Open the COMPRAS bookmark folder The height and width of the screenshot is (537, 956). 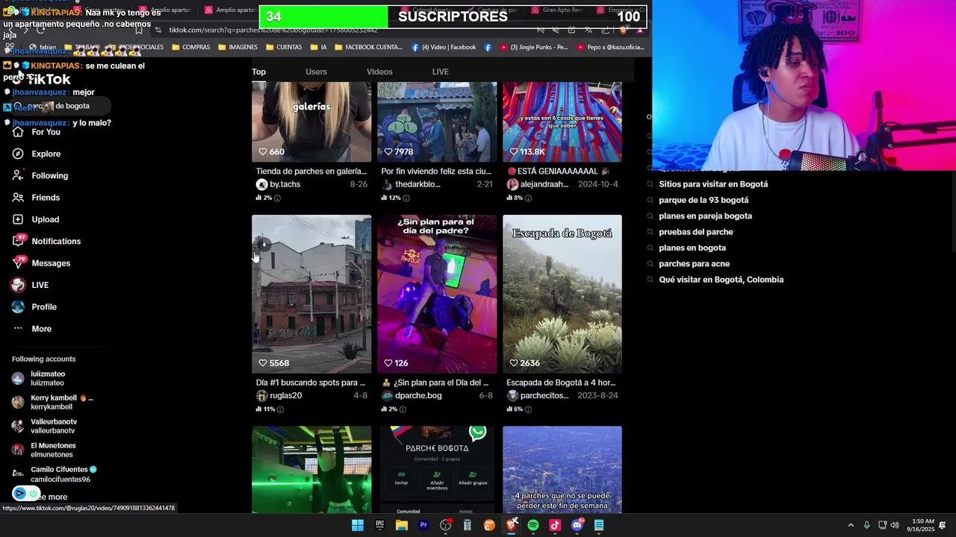coord(190,47)
